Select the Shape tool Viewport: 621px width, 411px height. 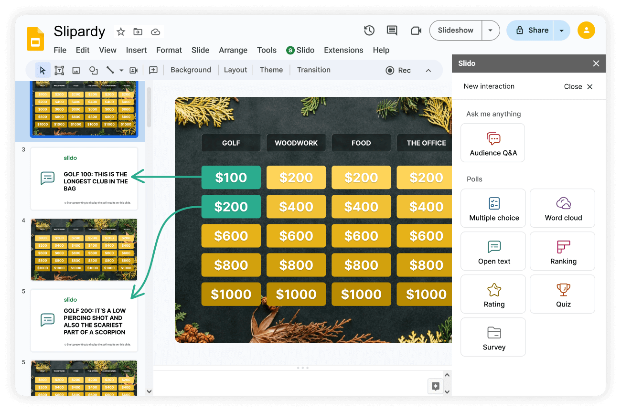pyautogui.click(x=93, y=70)
